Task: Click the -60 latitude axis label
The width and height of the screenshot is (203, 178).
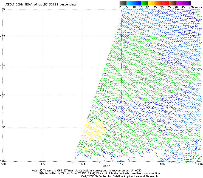Action: click(x=2, y=160)
